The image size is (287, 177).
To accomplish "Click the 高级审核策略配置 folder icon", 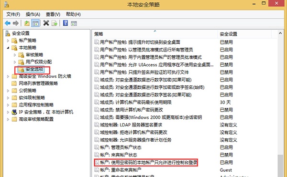I will [x=14, y=119].
